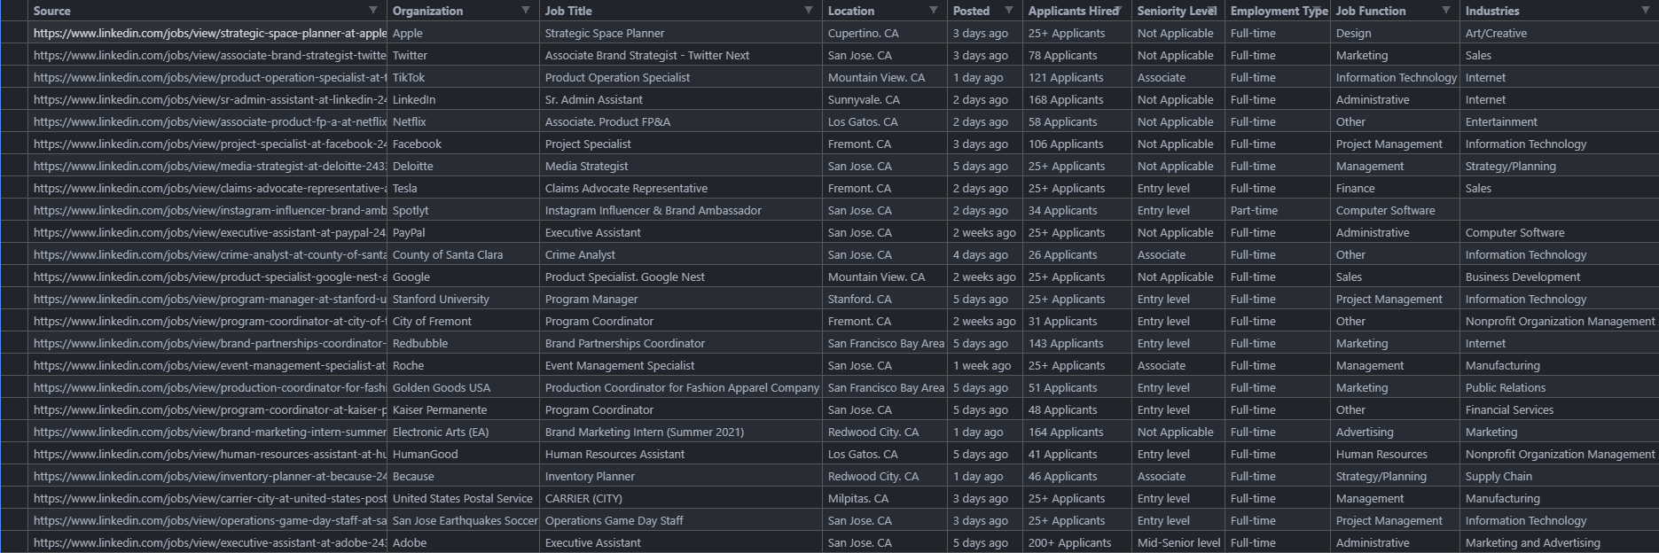Click the Netflix organization cell

tap(464, 121)
